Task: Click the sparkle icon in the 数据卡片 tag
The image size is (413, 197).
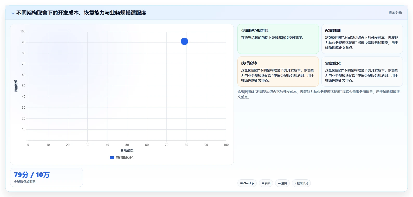Action: [295, 183]
